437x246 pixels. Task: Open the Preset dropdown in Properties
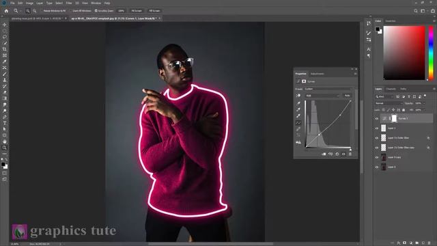point(328,89)
